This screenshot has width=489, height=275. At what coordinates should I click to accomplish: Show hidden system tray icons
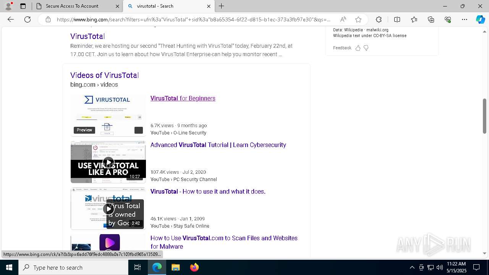(412, 267)
